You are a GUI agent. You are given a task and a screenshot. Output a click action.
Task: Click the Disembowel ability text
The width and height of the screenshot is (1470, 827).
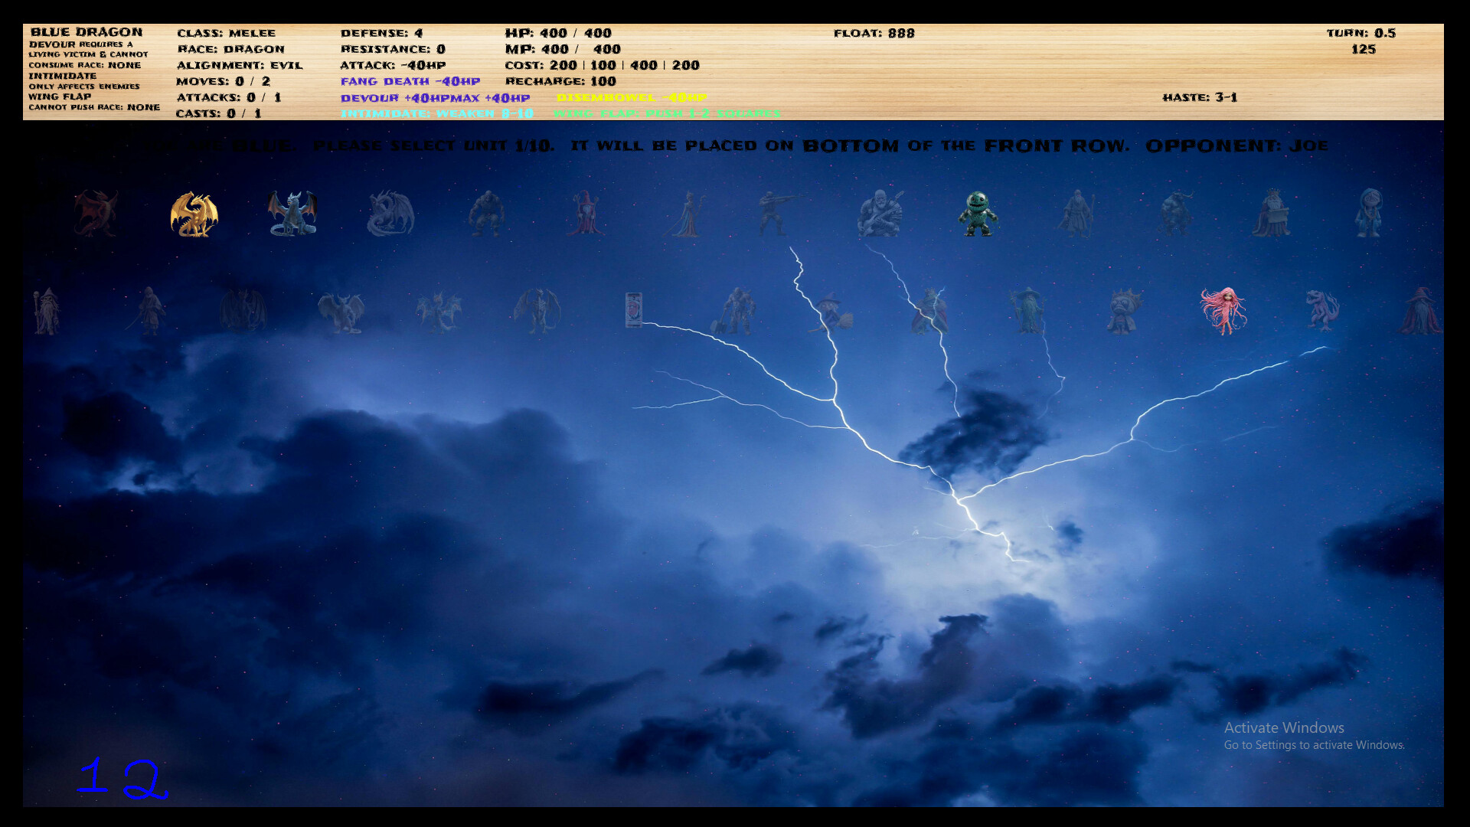[632, 97]
